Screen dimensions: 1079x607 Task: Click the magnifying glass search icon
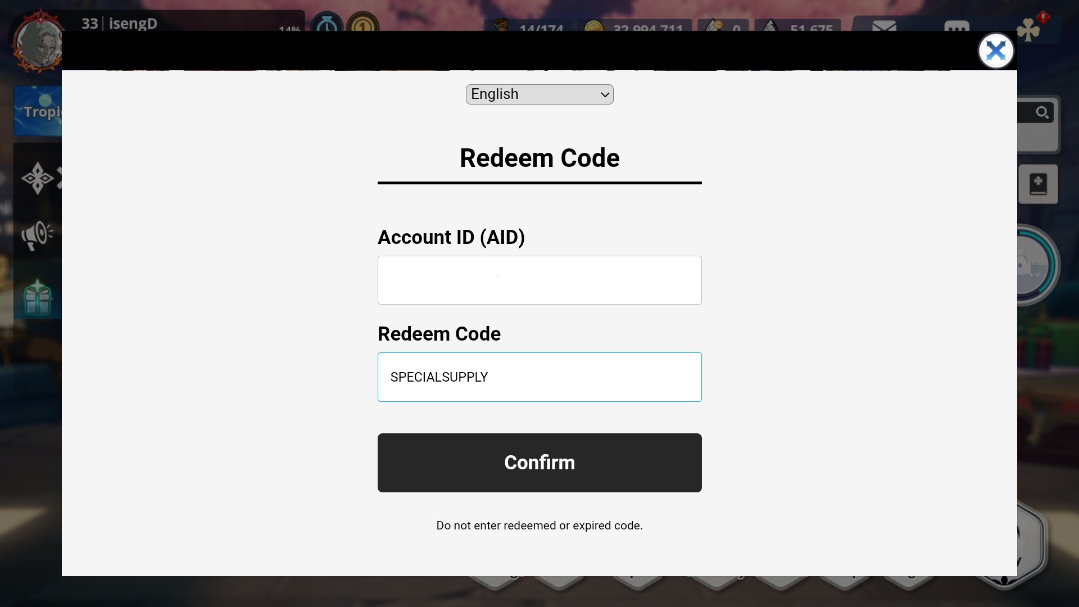click(x=1042, y=113)
